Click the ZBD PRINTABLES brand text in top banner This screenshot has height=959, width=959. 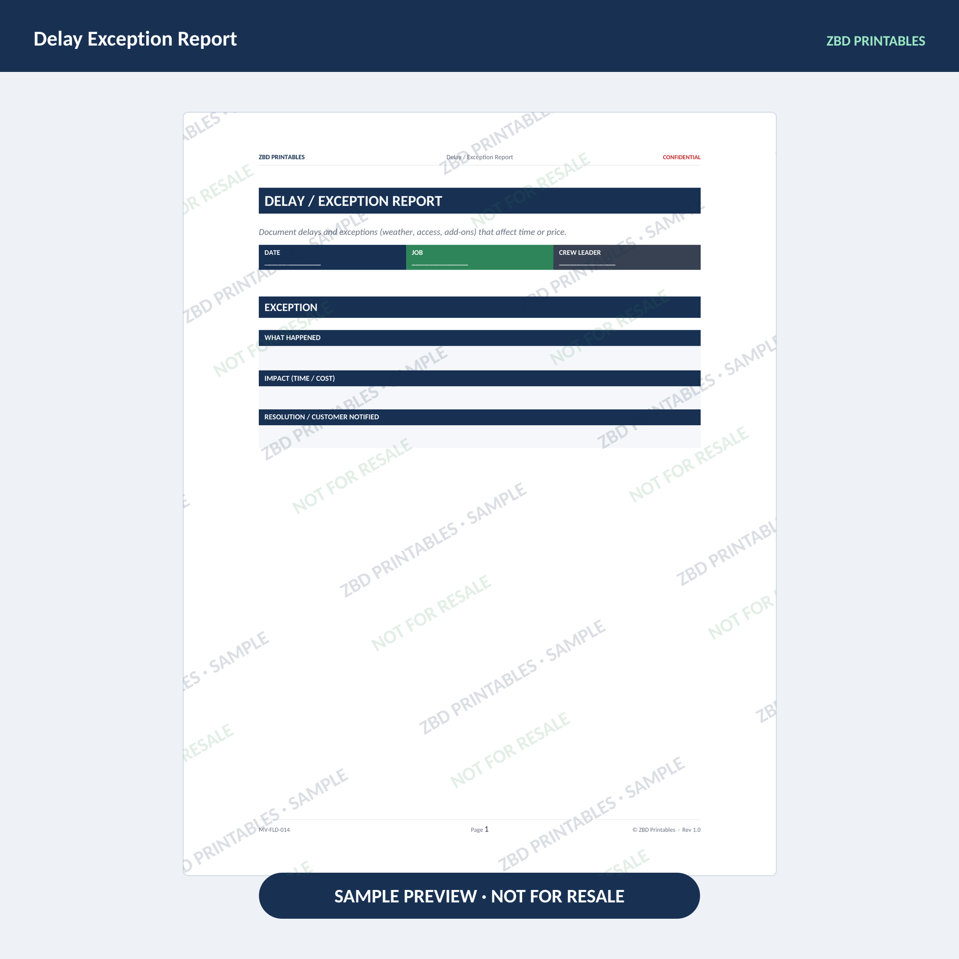point(875,41)
